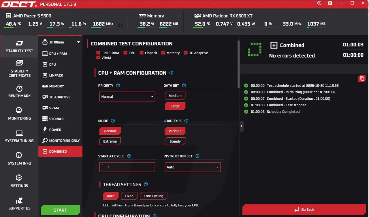Click the help icon next to Data Set

184,85
